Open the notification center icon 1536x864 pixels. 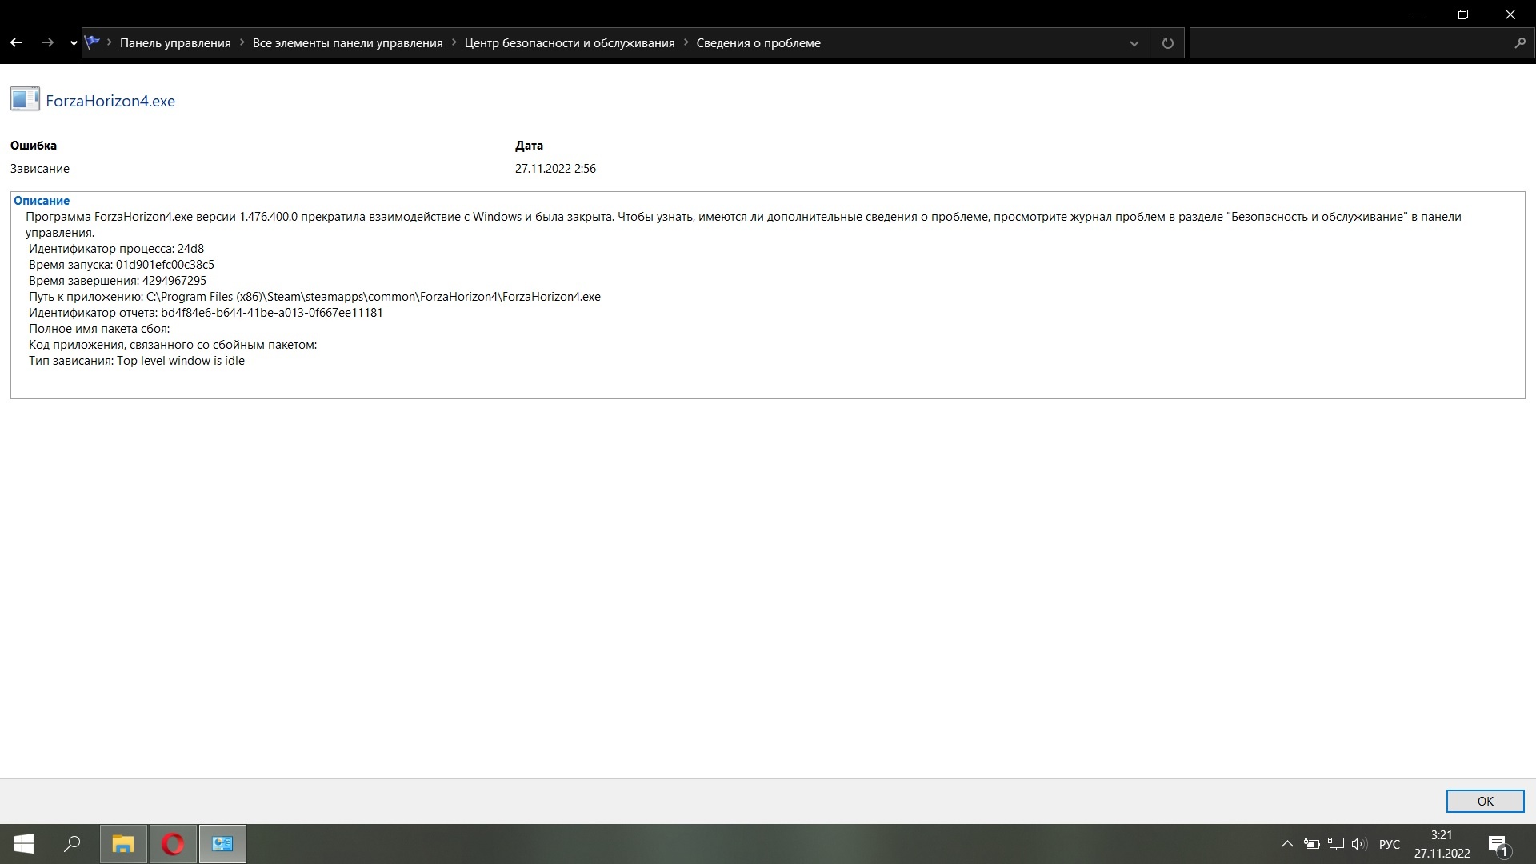1498,845
